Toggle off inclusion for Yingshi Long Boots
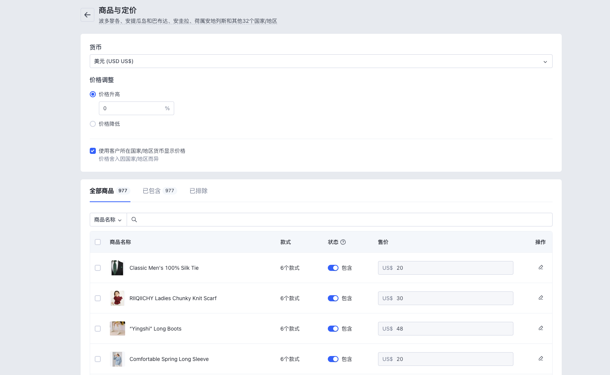 [333, 329]
